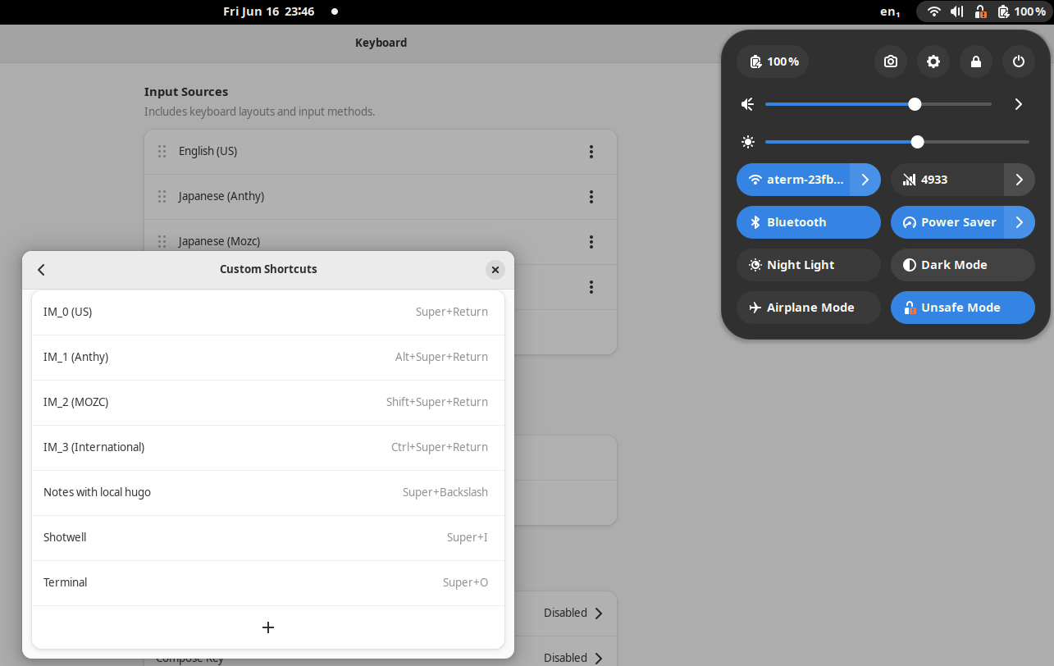Click the screen brightness slider

[x=897, y=142]
